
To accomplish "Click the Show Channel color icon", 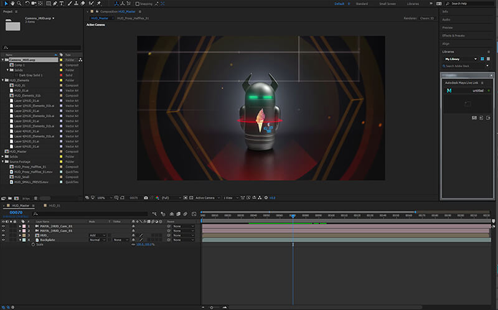I will point(157,197).
